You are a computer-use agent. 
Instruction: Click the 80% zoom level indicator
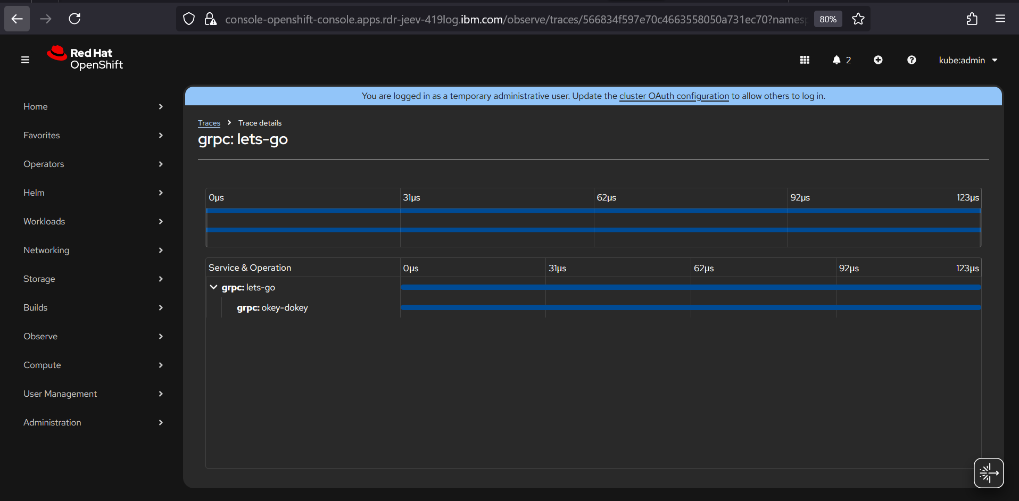click(827, 19)
